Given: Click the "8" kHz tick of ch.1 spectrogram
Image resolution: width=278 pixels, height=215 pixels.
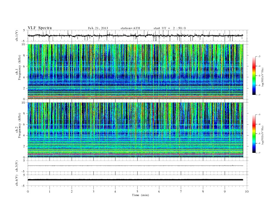Looking at the screenshot, I should click(24, 56).
